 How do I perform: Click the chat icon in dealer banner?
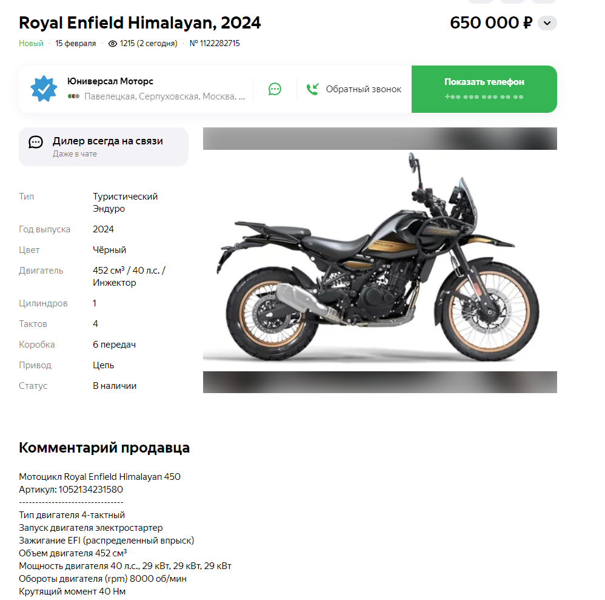point(36,142)
